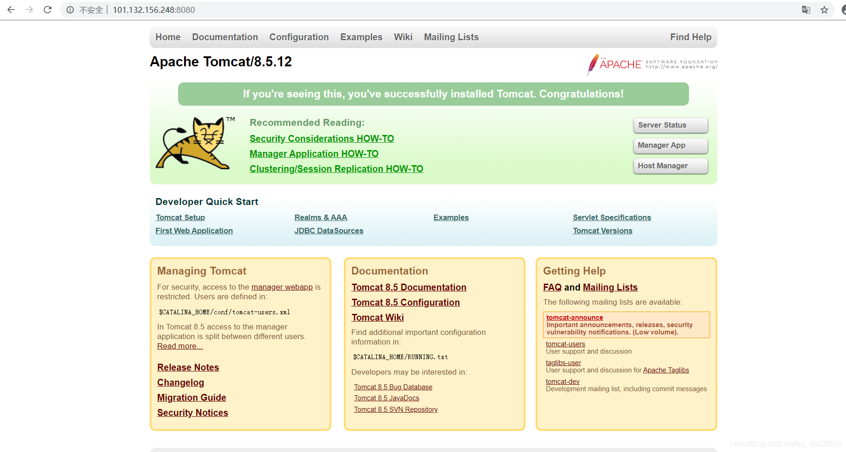Screen dimensions: 846x452
Task: Click the Apache Software Foundation logo
Action: 652,65
